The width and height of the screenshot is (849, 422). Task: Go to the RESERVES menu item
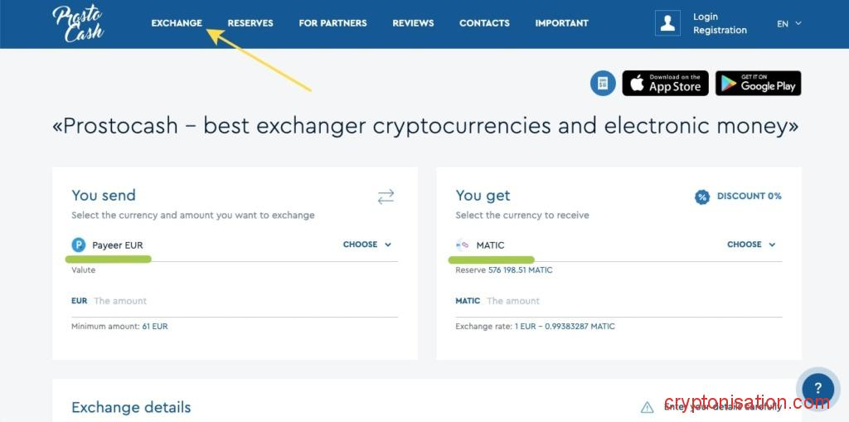(x=250, y=23)
